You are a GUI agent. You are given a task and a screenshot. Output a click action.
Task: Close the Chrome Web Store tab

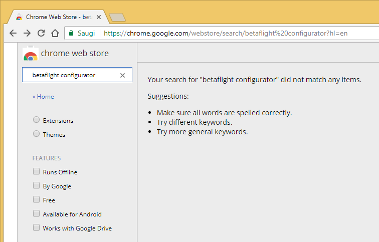pyautogui.click(x=99, y=17)
